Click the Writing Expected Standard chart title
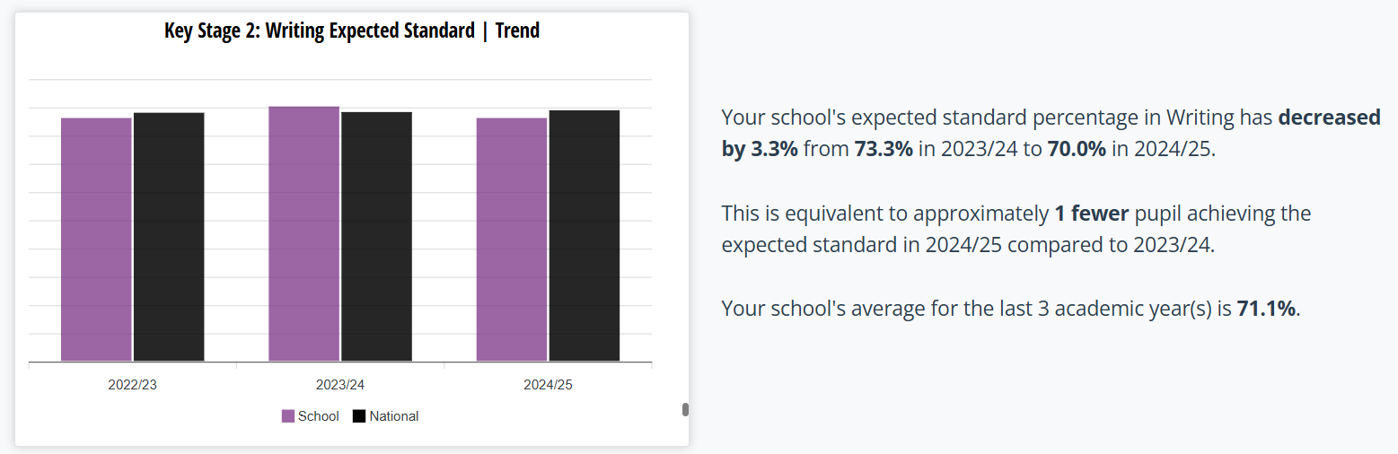The width and height of the screenshot is (1398, 454). click(x=352, y=31)
